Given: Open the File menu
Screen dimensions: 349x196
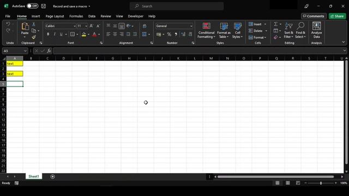Looking at the screenshot, I should pos(8,16).
